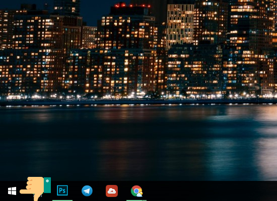The width and height of the screenshot is (277, 201).
Task: Click the weather badge on the Chrome icon
Action: 139,194
